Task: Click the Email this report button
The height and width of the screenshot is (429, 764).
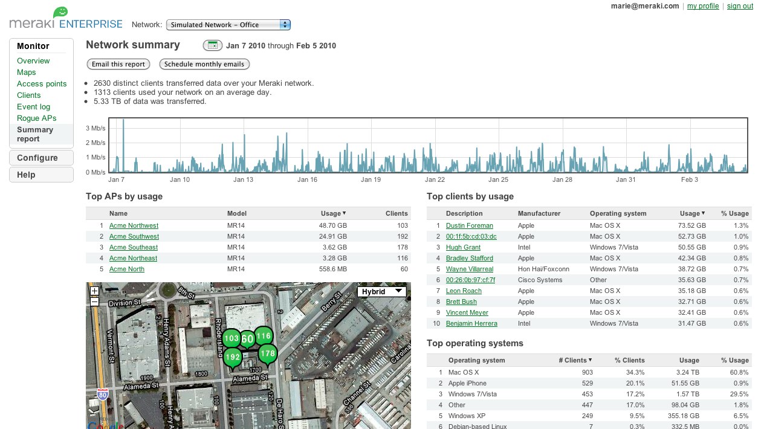Action: pos(118,64)
